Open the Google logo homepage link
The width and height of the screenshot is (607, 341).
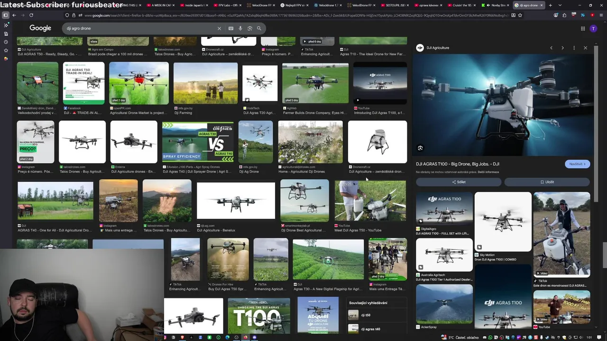40,28
